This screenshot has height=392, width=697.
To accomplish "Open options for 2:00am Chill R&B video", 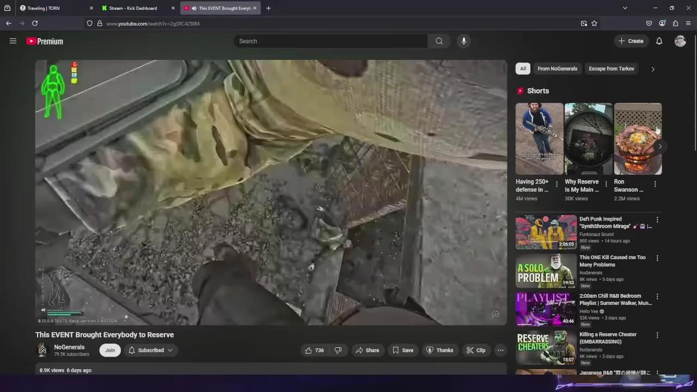I will (x=657, y=297).
